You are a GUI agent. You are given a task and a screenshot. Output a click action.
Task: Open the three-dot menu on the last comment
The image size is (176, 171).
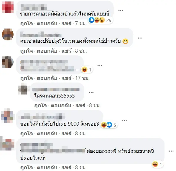[x=171, y=151]
